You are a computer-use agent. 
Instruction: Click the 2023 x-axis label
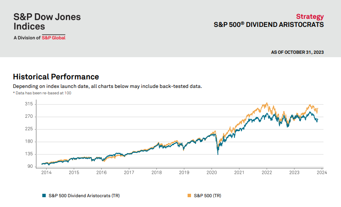tap(294, 172)
